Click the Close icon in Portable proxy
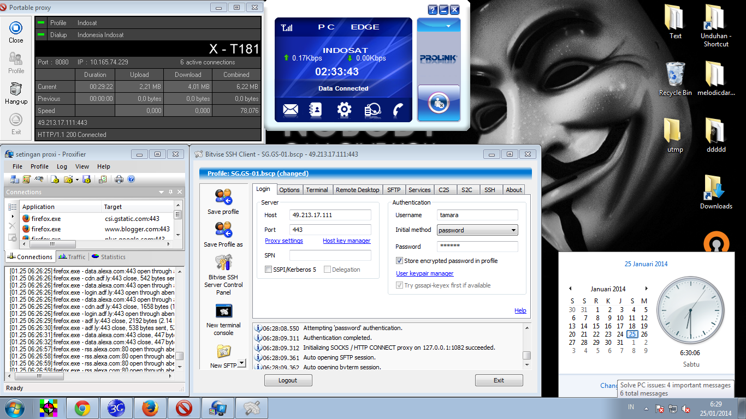The image size is (746, 419). (x=16, y=28)
